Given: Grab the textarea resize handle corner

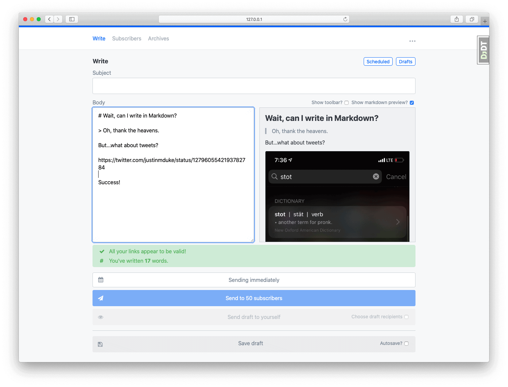Looking at the screenshot, I should (x=252, y=240).
